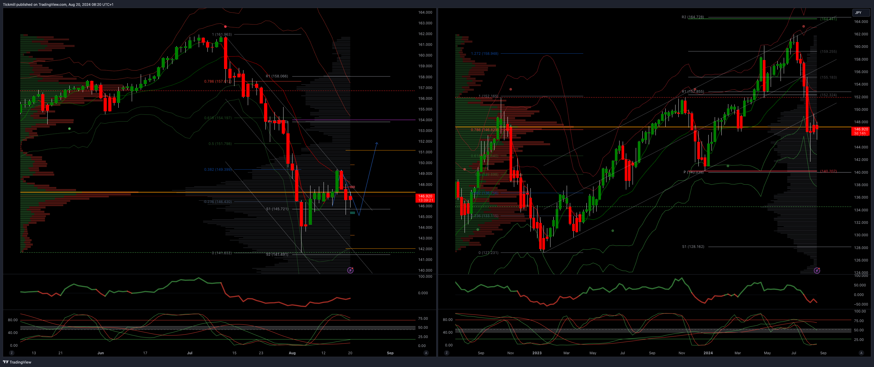
Task: Select the R1 (158.066) pivot label
Action: click(277, 76)
